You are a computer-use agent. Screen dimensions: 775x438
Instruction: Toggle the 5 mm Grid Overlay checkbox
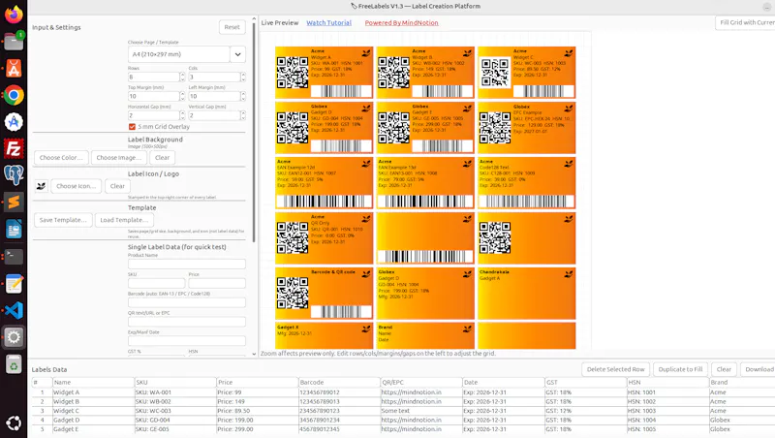pyautogui.click(x=132, y=127)
